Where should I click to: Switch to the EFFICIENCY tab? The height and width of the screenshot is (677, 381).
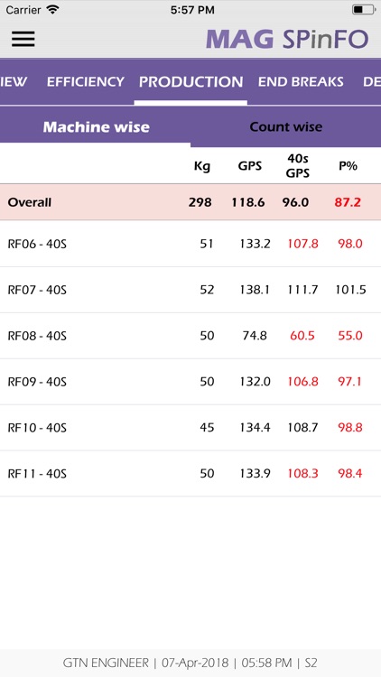click(86, 81)
